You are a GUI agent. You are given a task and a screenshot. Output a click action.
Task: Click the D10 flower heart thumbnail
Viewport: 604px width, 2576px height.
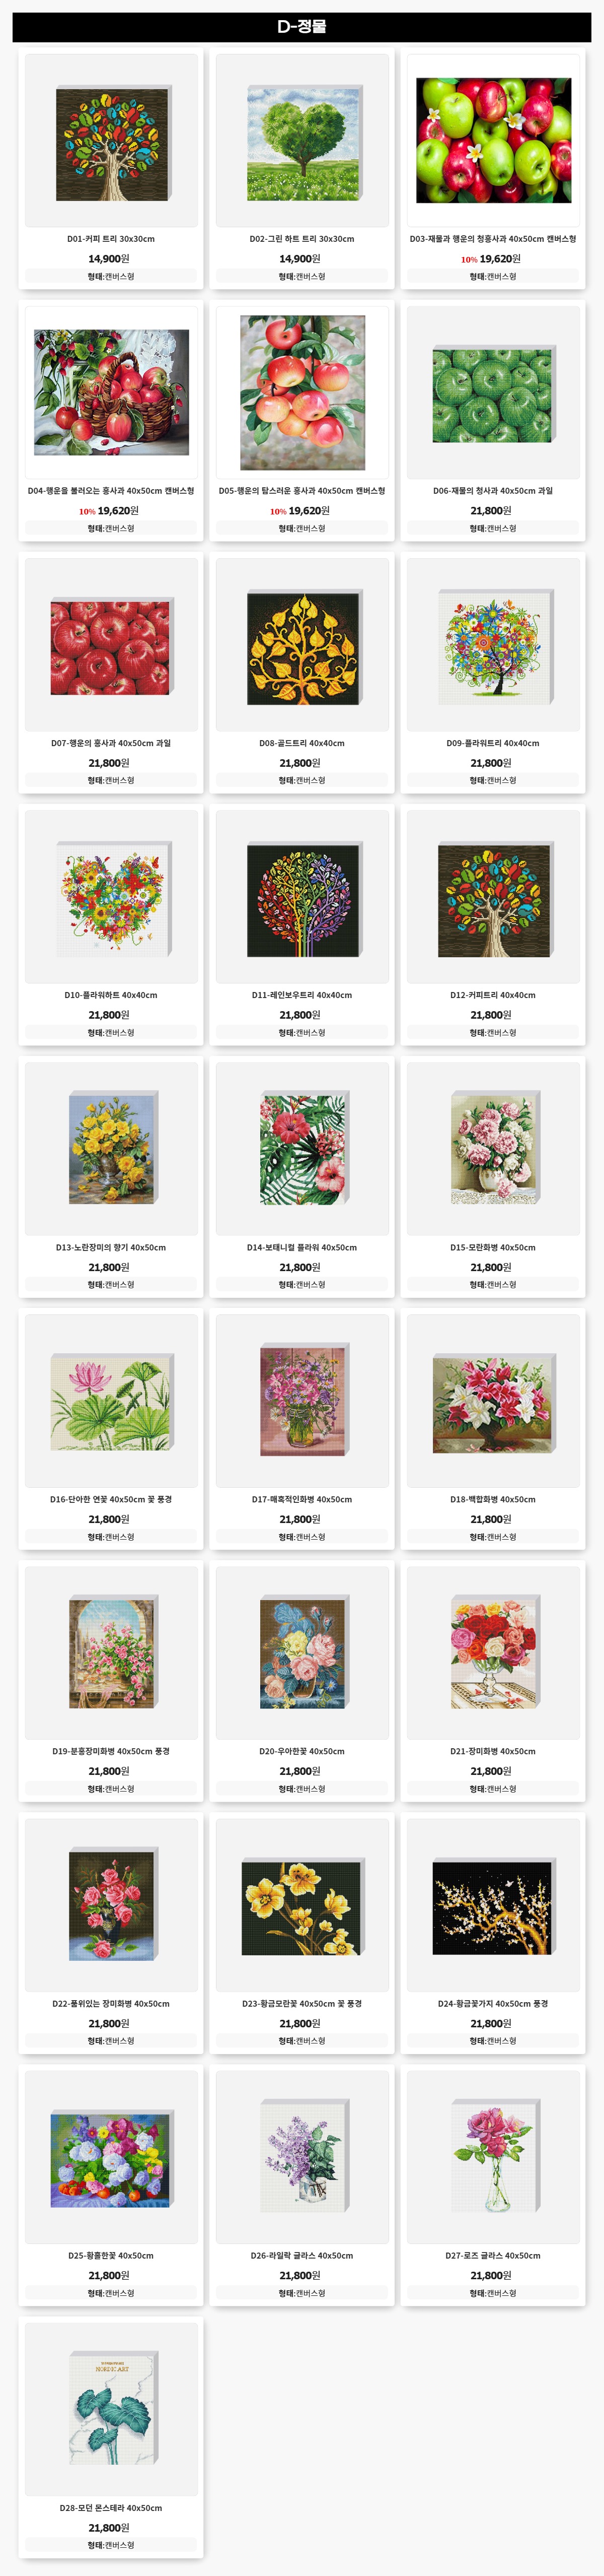(x=111, y=897)
